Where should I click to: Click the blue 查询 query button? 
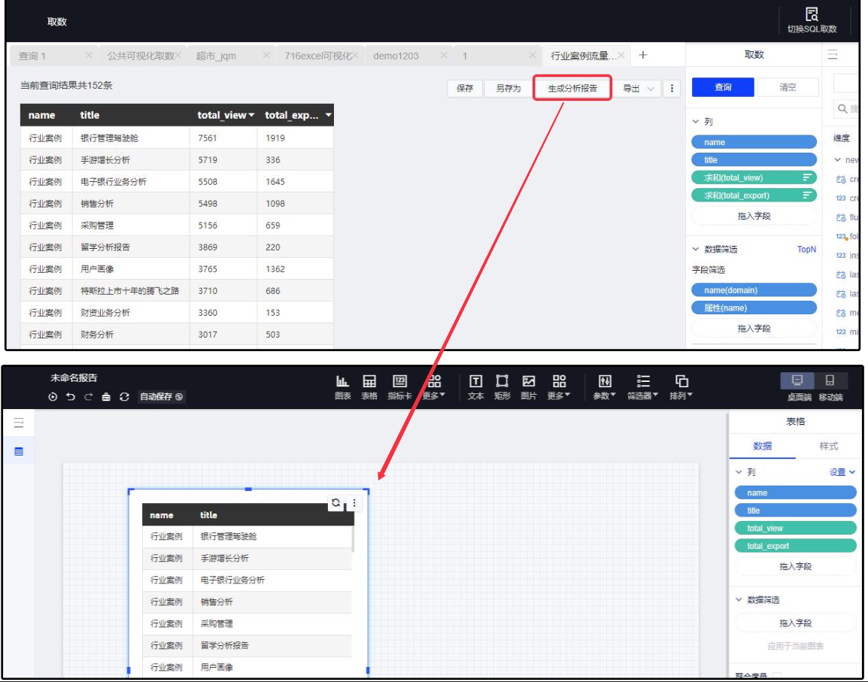point(723,87)
